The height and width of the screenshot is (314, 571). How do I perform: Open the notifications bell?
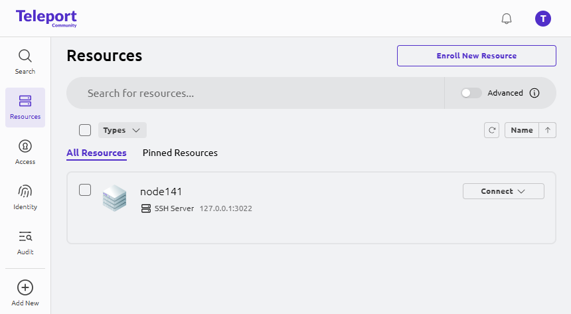coord(507,19)
